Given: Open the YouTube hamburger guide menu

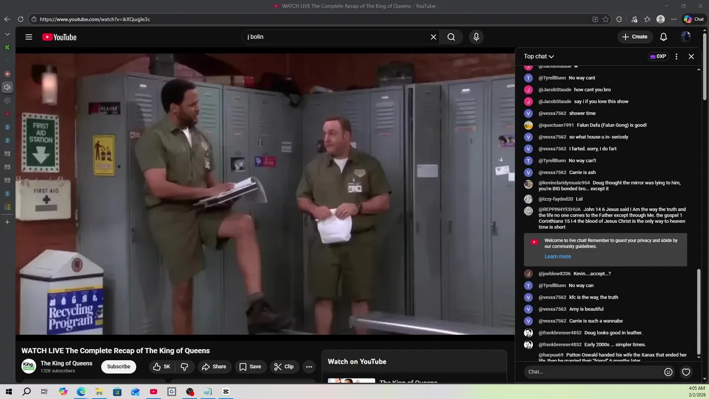Looking at the screenshot, I should pos(29,37).
